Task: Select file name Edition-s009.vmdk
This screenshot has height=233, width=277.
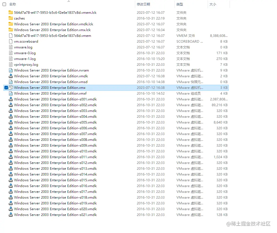Action: point(55,145)
